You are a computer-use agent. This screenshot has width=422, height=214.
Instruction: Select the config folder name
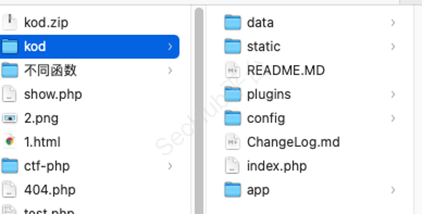(x=266, y=118)
